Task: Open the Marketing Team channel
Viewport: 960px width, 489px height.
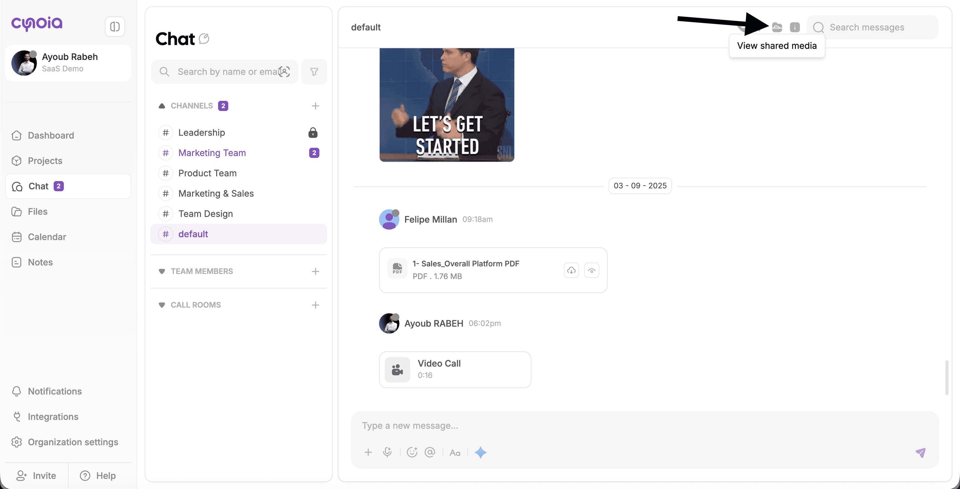Action: point(212,153)
